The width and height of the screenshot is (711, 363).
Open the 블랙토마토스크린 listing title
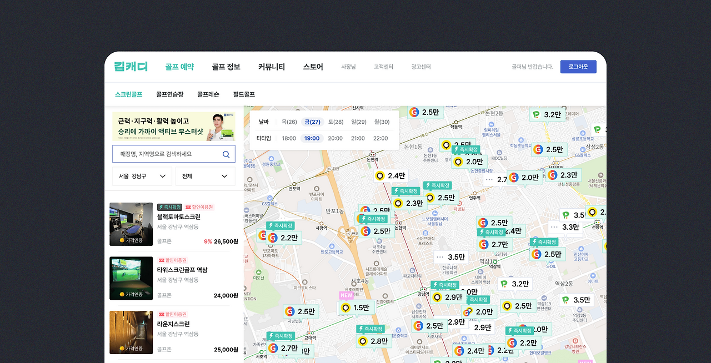point(179,216)
